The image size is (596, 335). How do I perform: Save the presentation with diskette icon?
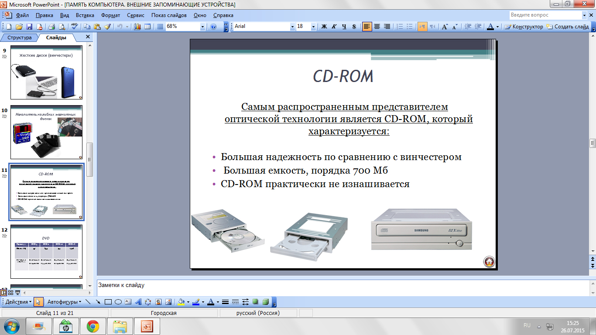(x=29, y=27)
